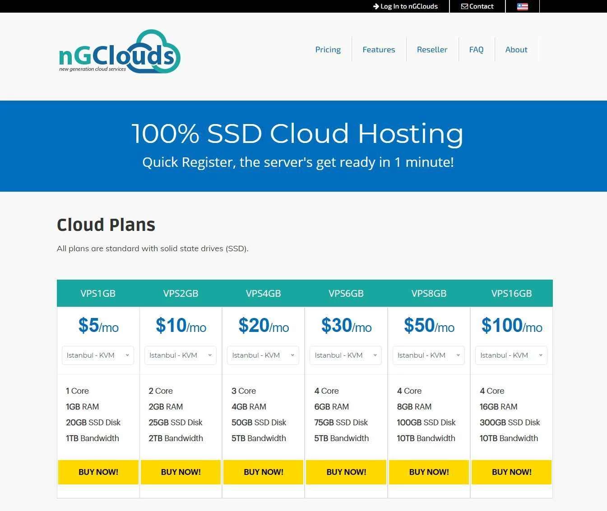
Task: Click the $50/mo price for VPS8GB
Action: [428, 325]
